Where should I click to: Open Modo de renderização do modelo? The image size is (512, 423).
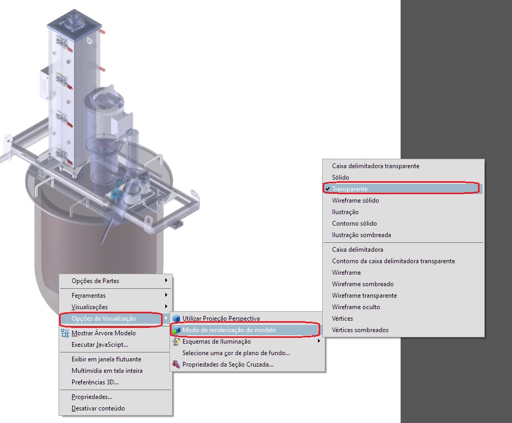point(247,330)
